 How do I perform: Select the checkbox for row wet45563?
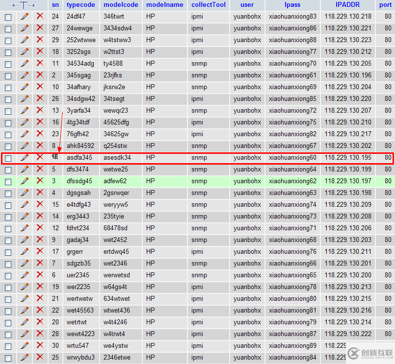tap(8, 311)
